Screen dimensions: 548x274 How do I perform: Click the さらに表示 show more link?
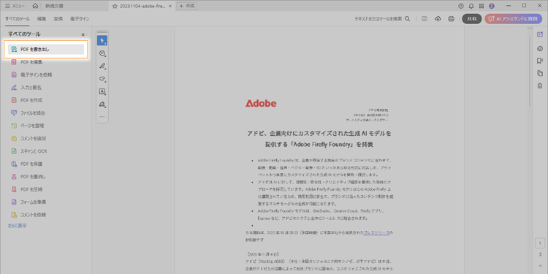click(x=17, y=226)
